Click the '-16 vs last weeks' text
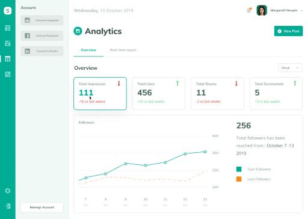 (x=92, y=102)
